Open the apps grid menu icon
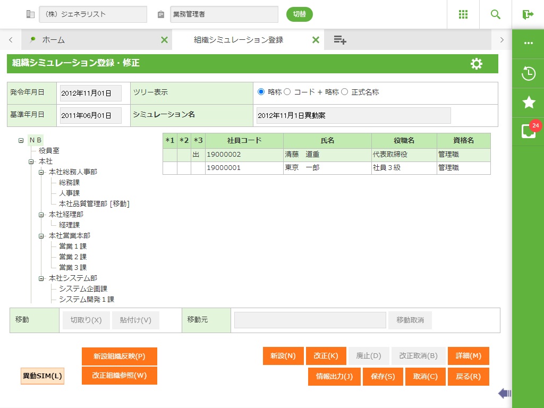Screen dimensions: 544x408 click(x=463, y=14)
